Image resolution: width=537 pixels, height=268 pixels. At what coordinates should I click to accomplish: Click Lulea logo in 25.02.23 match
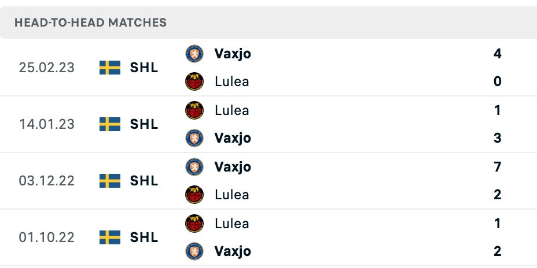pyautogui.click(x=194, y=81)
